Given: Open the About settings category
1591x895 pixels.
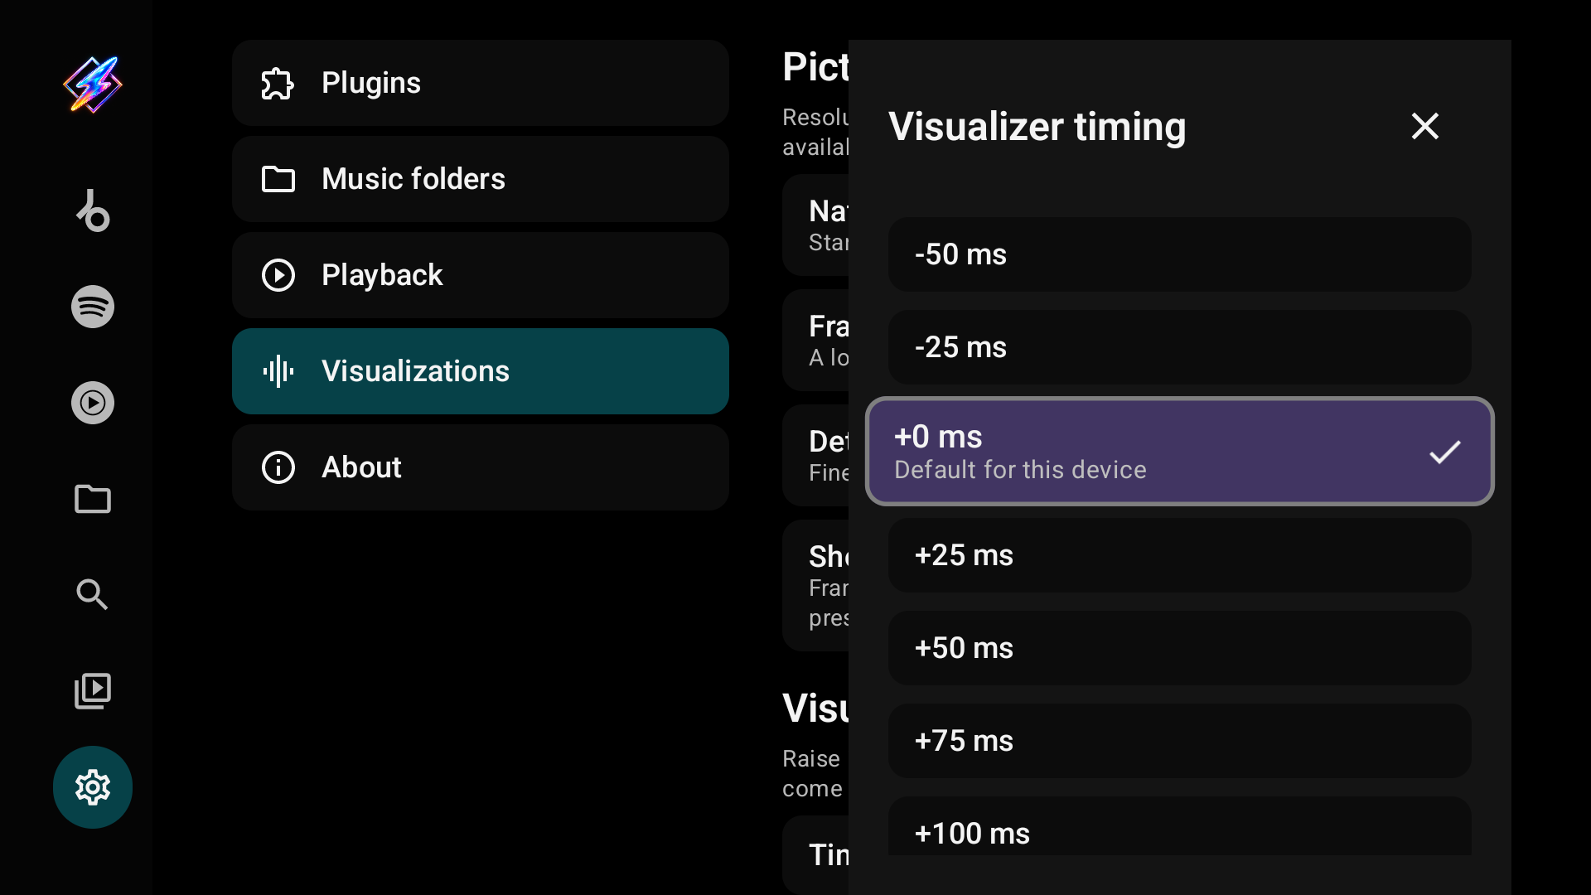Looking at the screenshot, I should [481, 467].
